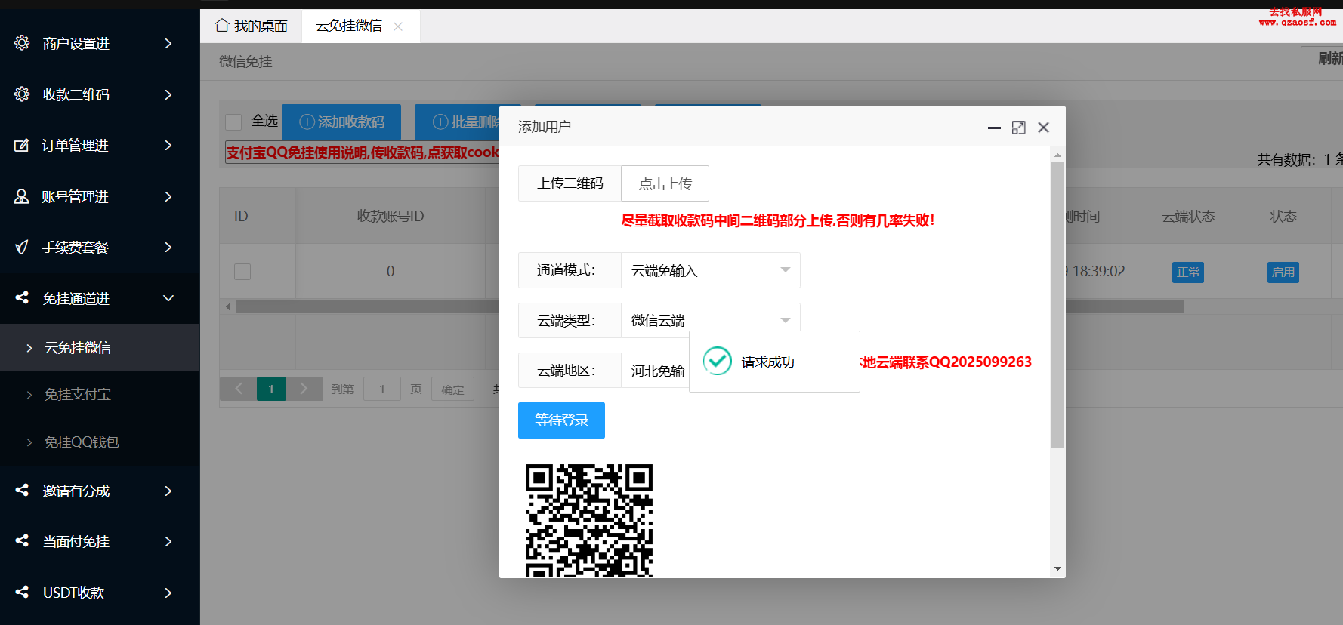The height and width of the screenshot is (625, 1343).
Task: Click the dialog scrollbar's down arrow
Action: click(x=1057, y=568)
